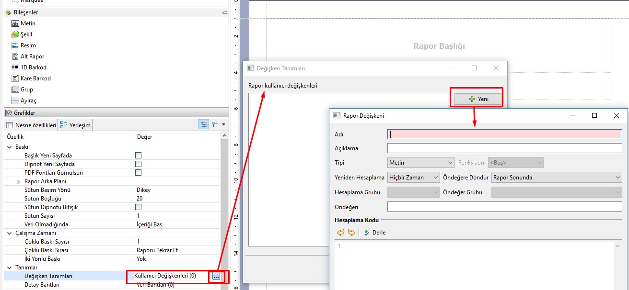
Task: Click the undo arrow in Hesaplama Kodu
Action: 341,233
